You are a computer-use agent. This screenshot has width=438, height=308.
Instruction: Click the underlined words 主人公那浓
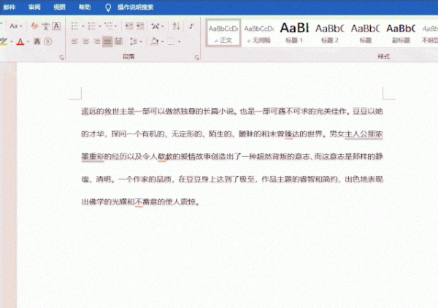point(364,134)
